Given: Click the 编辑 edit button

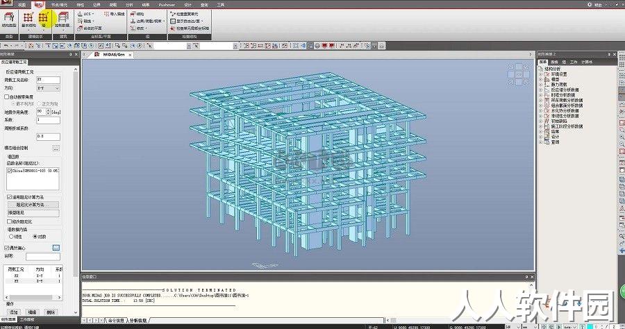Looking at the screenshot, I should 32,312.
